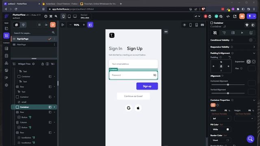The image size is (260, 146).
Task: Click the Fill Color white swatch
Action: 227,129
